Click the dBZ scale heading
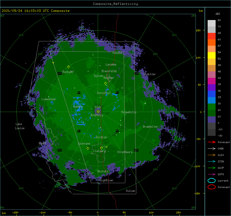The height and width of the screenshot is (216, 231). coord(218,14)
